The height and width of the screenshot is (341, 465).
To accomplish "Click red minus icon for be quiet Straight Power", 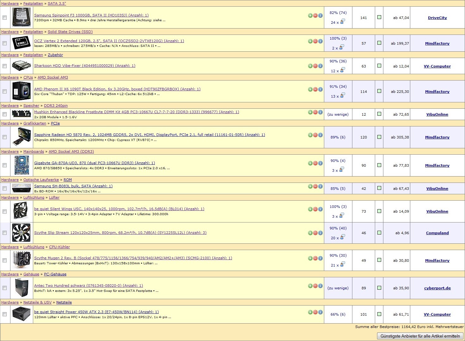I will point(315,312).
